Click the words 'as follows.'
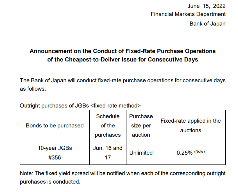Image resolution: width=238 pixels, height=192 pixels. (33, 89)
